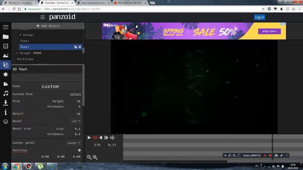
Task: Click the Size thickness value 9
Action: [x=79, y=107]
